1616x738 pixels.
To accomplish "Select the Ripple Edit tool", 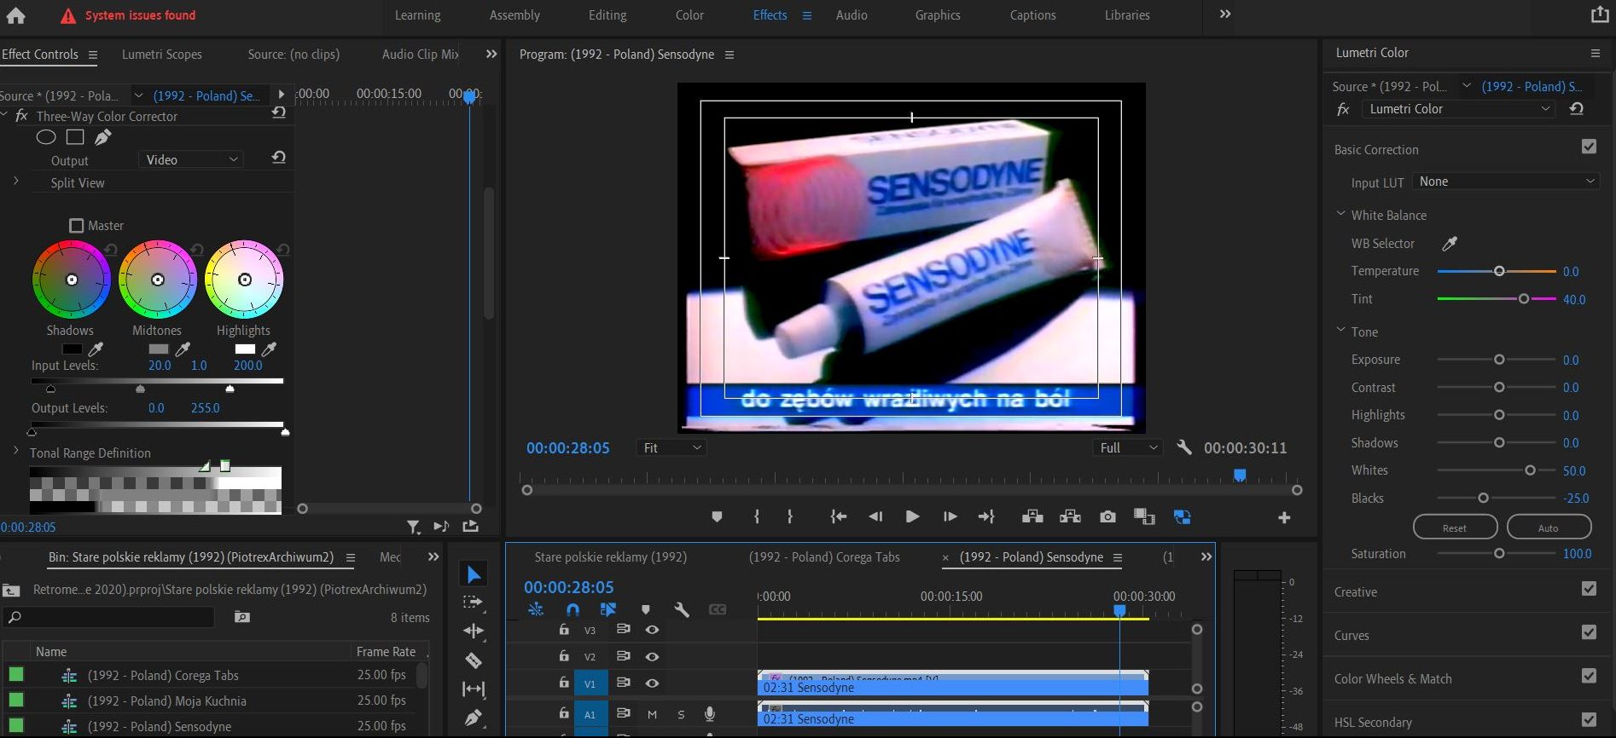I will pos(474,631).
